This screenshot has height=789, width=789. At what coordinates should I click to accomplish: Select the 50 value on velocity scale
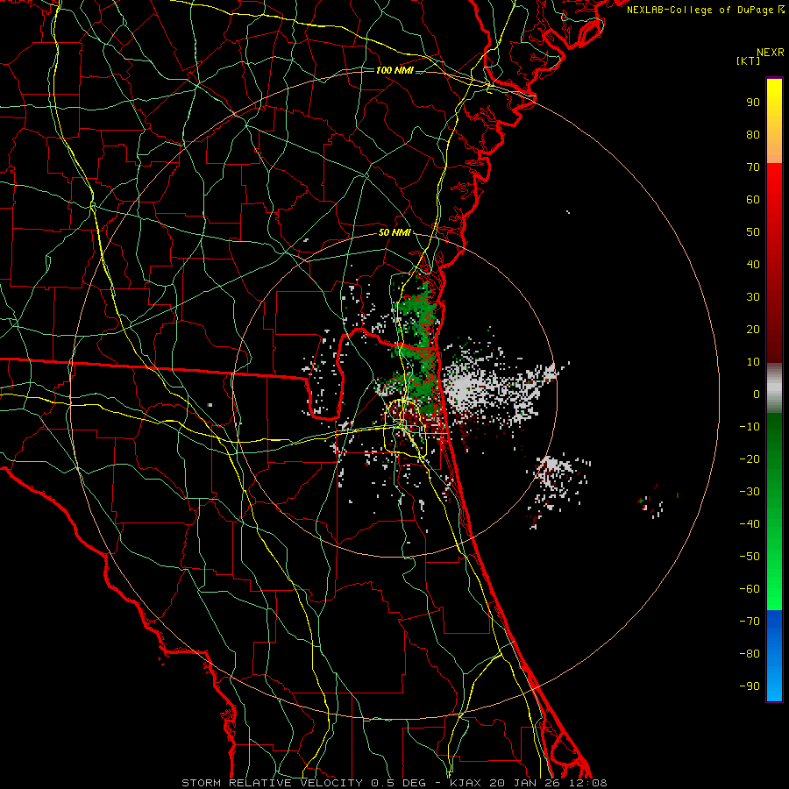pyautogui.click(x=753, y=232)
